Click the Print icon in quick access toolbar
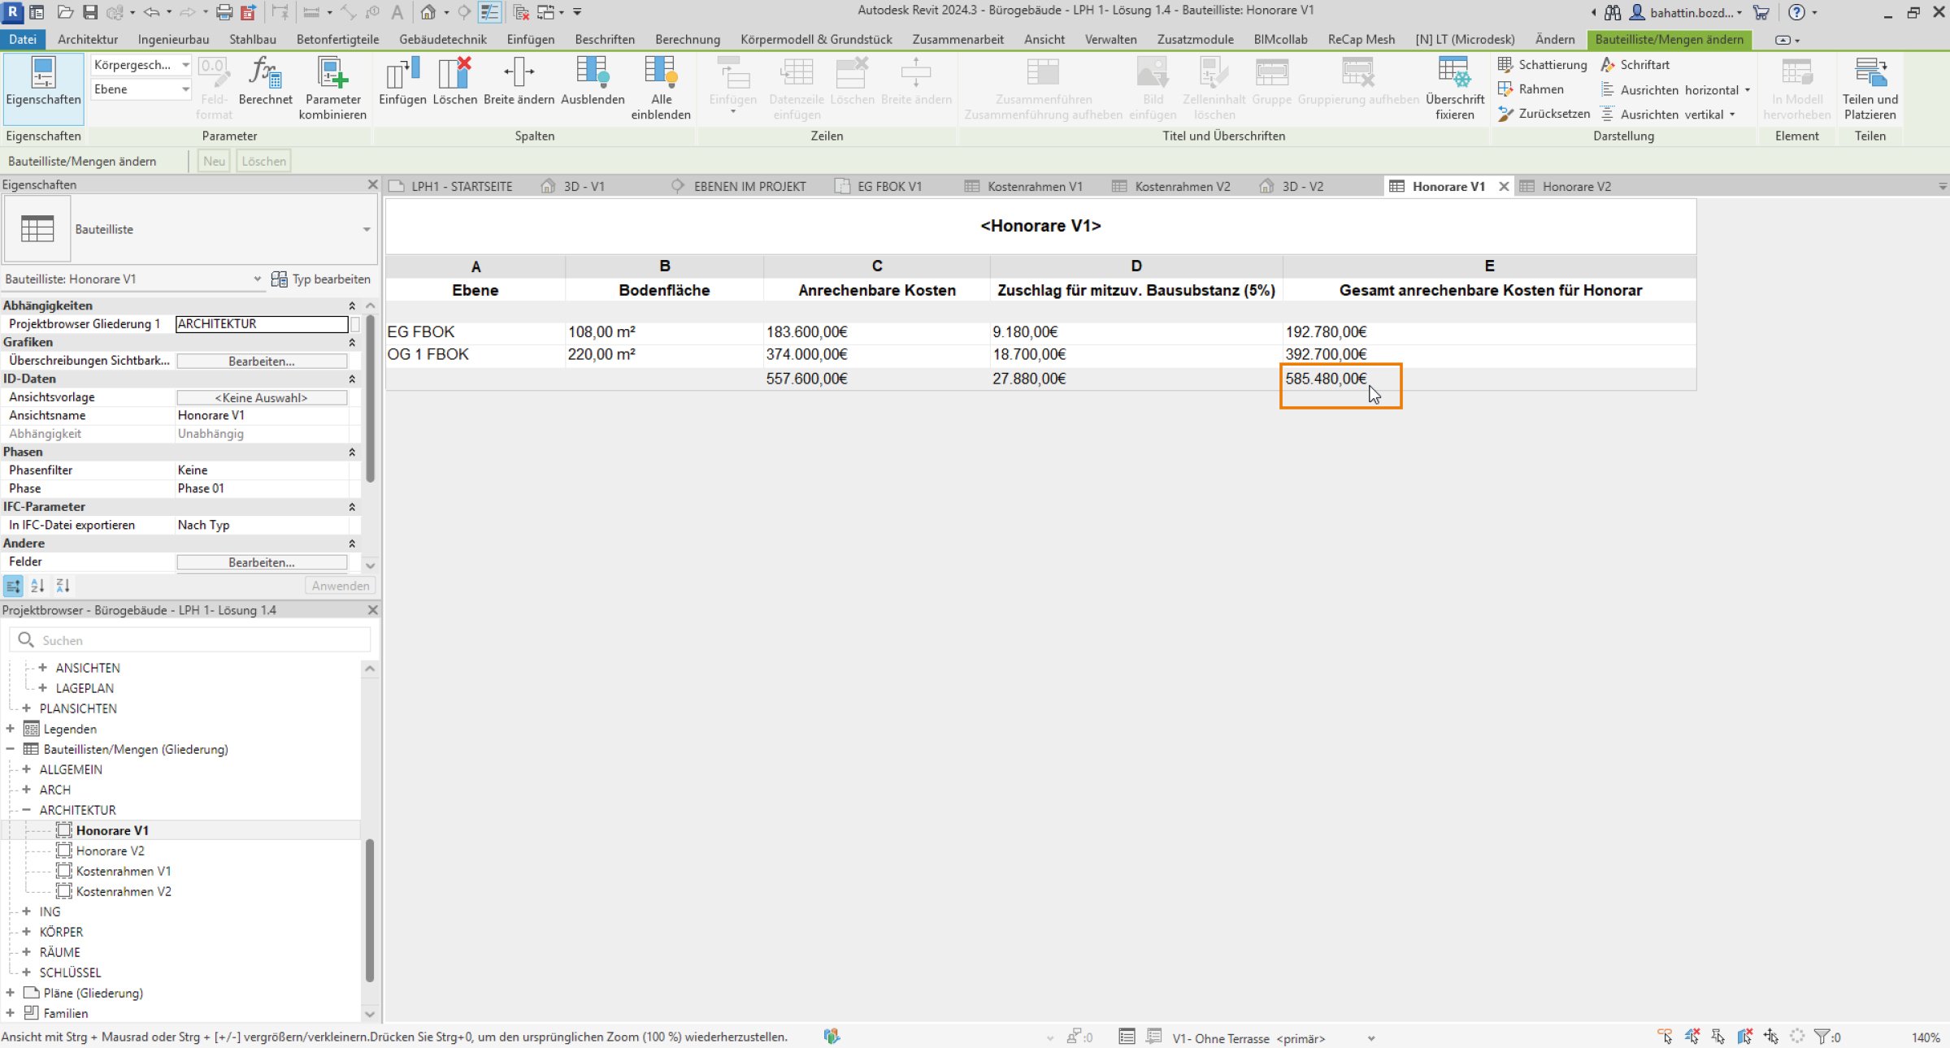 pos(224,12)
